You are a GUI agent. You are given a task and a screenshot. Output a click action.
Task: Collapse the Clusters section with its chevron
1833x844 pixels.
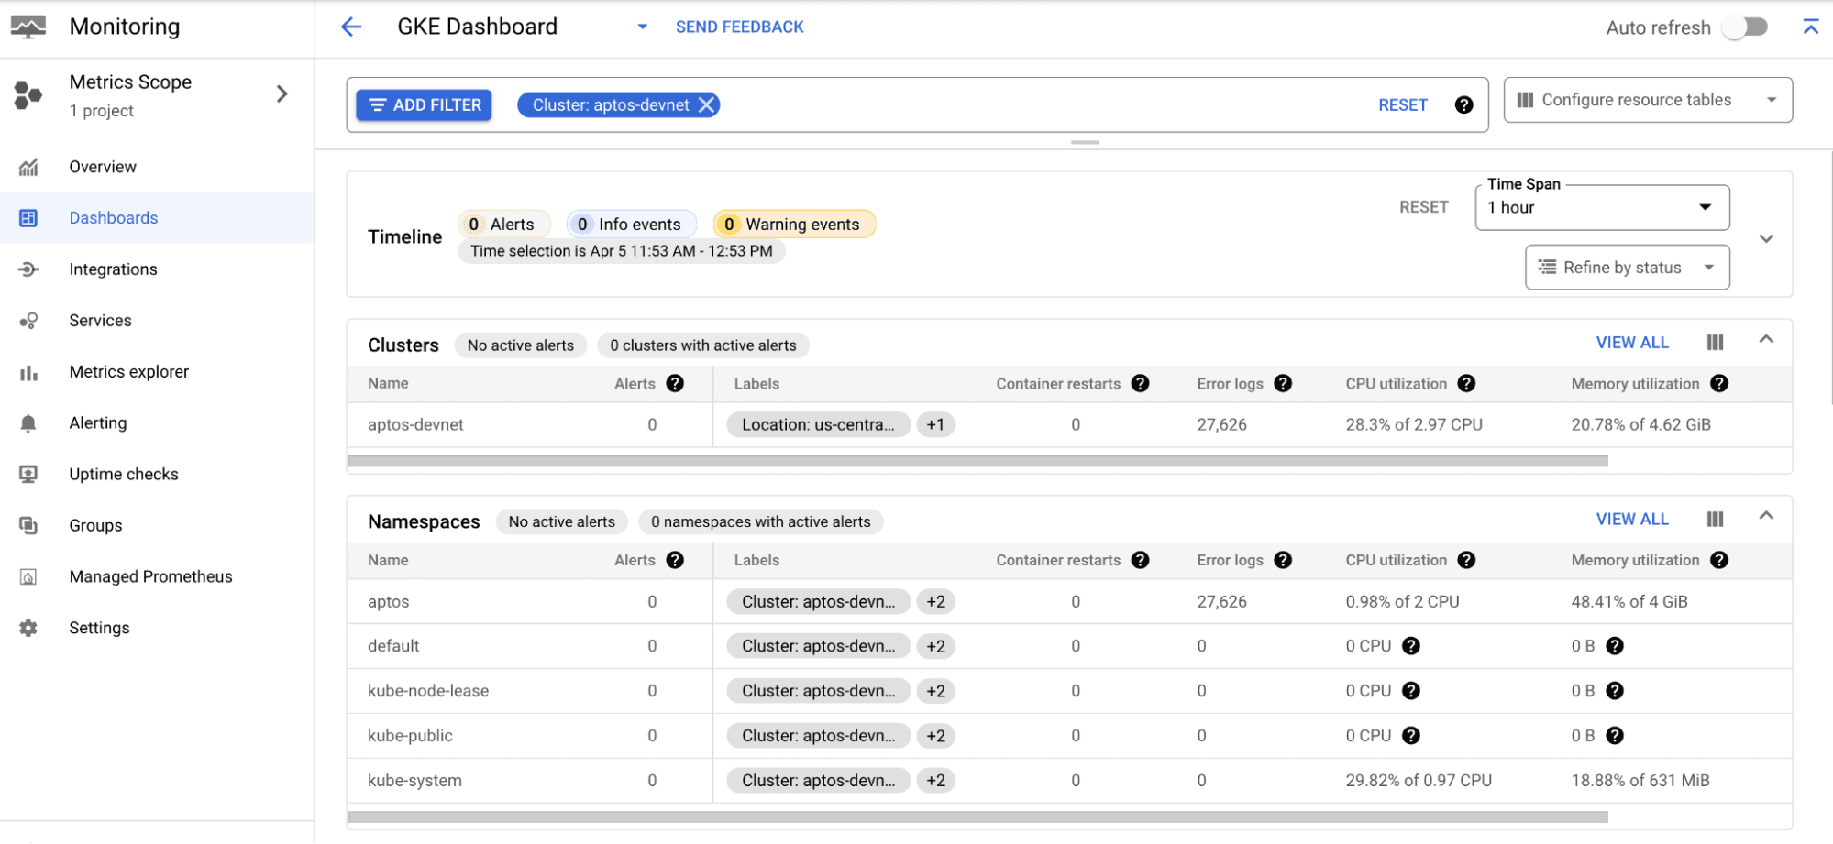tap(1767, 338)
